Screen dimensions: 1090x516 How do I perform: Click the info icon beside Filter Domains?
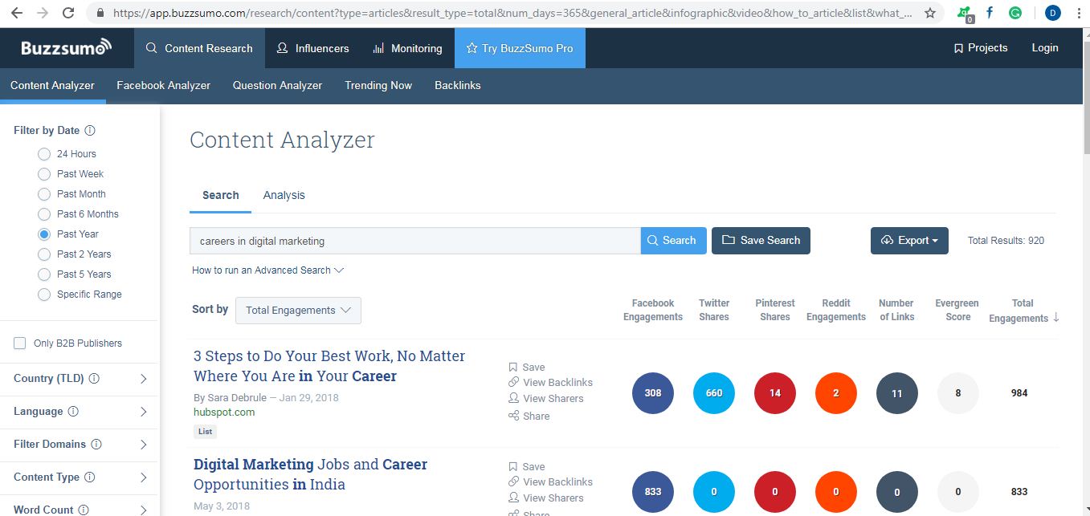(96, 444)
